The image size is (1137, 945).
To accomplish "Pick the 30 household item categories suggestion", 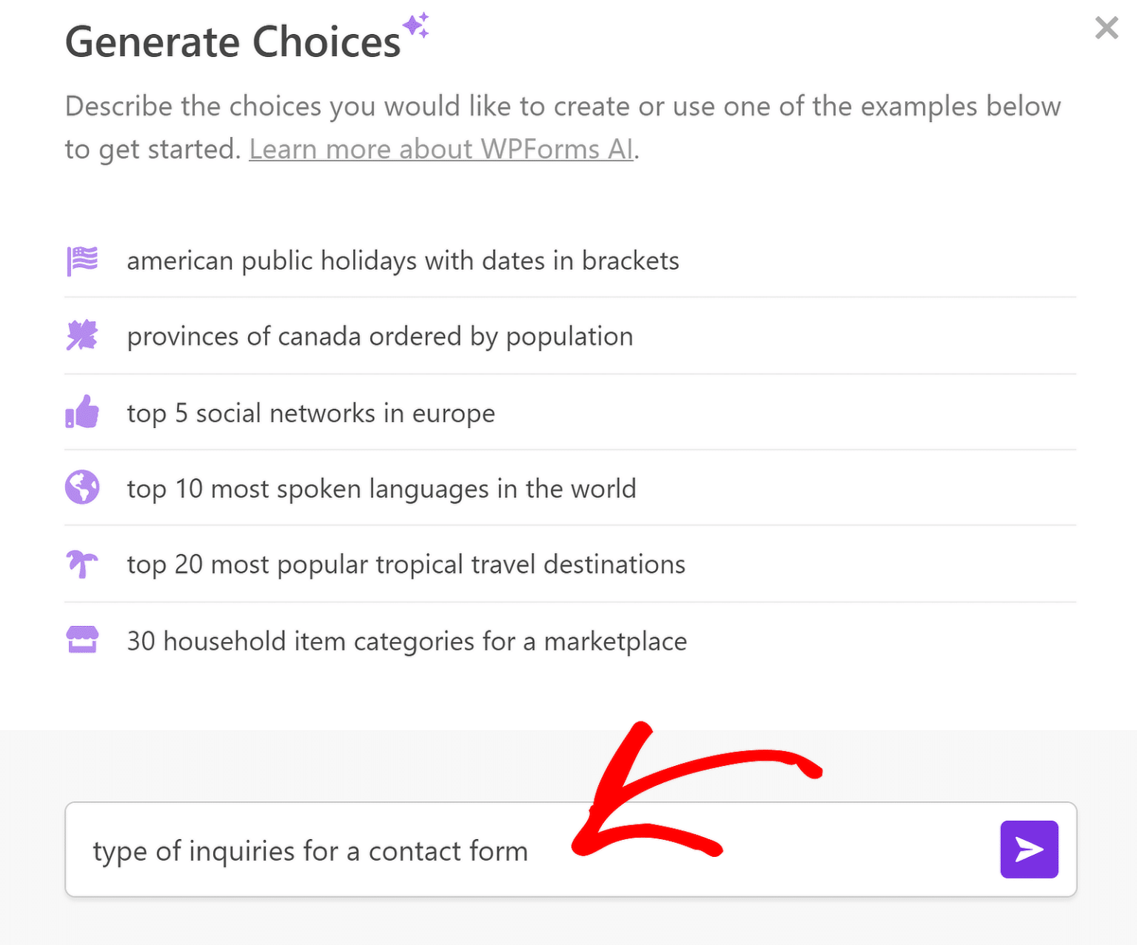I will [406, 640].
